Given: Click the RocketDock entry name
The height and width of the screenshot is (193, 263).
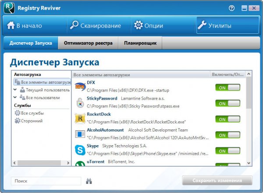Looking at the screenshot, I should point(99,114).
